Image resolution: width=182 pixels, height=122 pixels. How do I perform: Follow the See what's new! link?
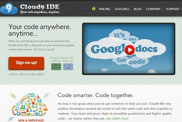click(117, 119)
